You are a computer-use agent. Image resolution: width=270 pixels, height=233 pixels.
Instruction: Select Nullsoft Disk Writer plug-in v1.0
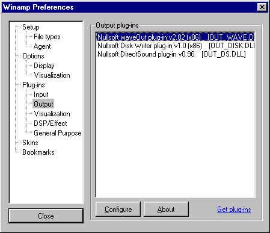176,46
